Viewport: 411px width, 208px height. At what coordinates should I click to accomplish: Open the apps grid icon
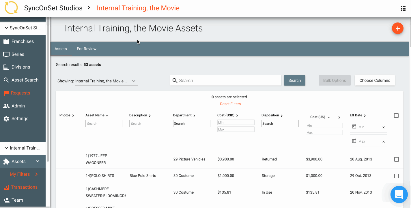point(403,8)
